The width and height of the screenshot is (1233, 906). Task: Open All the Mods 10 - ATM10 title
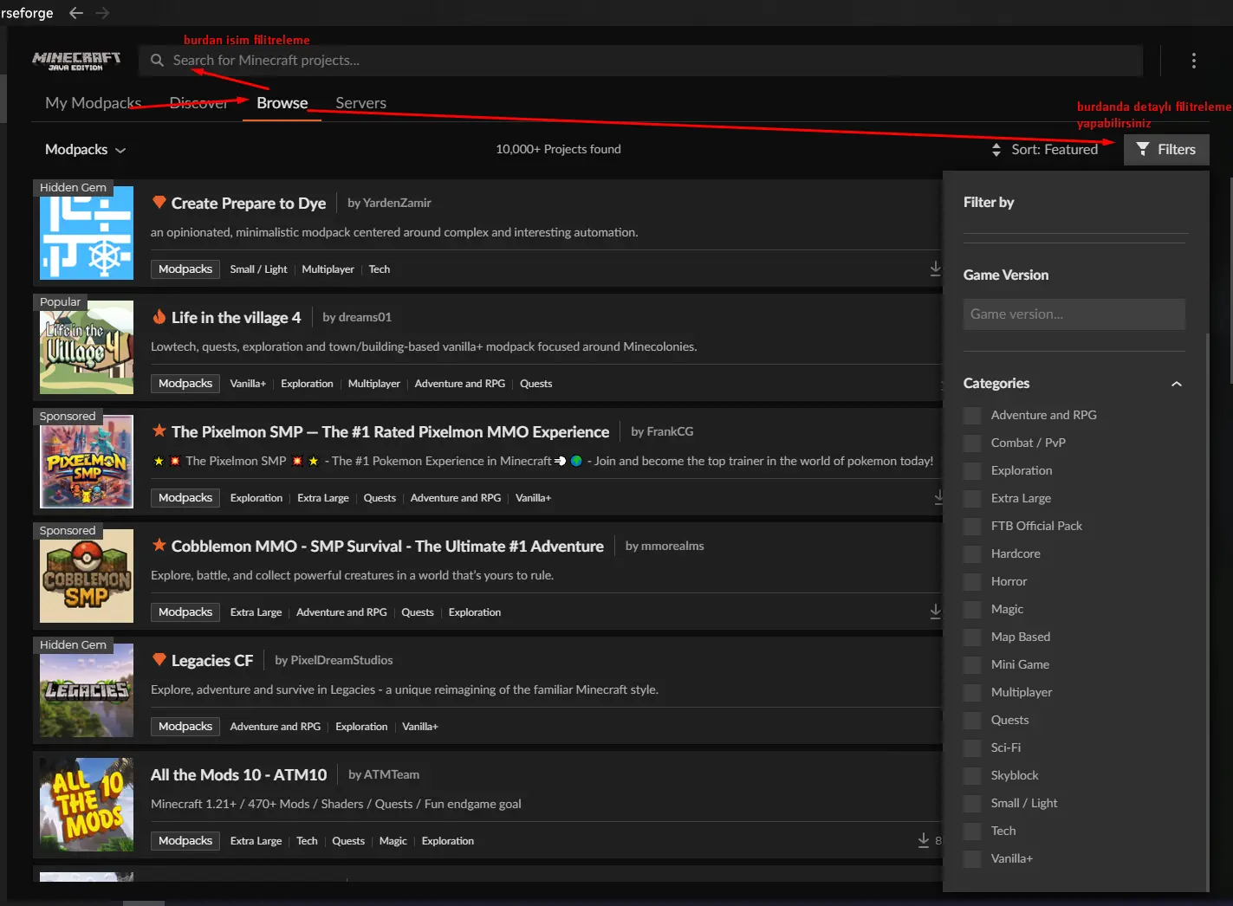pos(239,775)
